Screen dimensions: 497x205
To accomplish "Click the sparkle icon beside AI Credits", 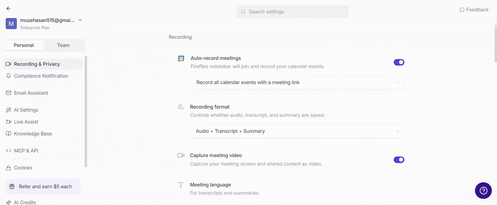I will coord(9,202).
